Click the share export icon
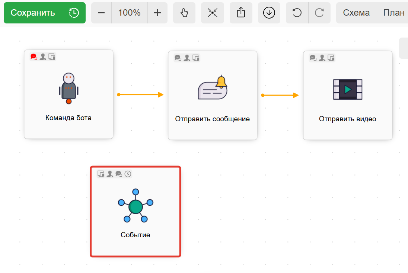This screenshot has width=408, height=273. point(241,13)
